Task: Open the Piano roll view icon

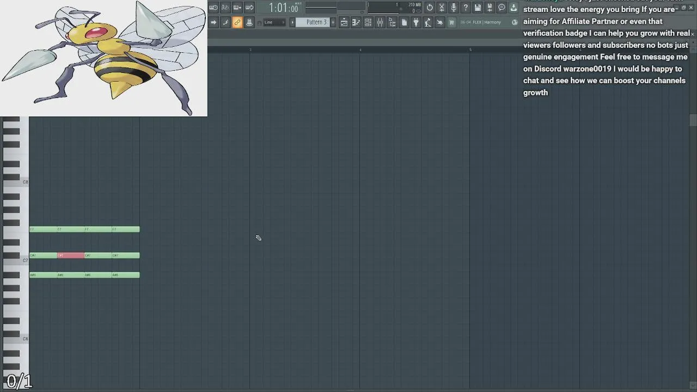Action: 356,22
